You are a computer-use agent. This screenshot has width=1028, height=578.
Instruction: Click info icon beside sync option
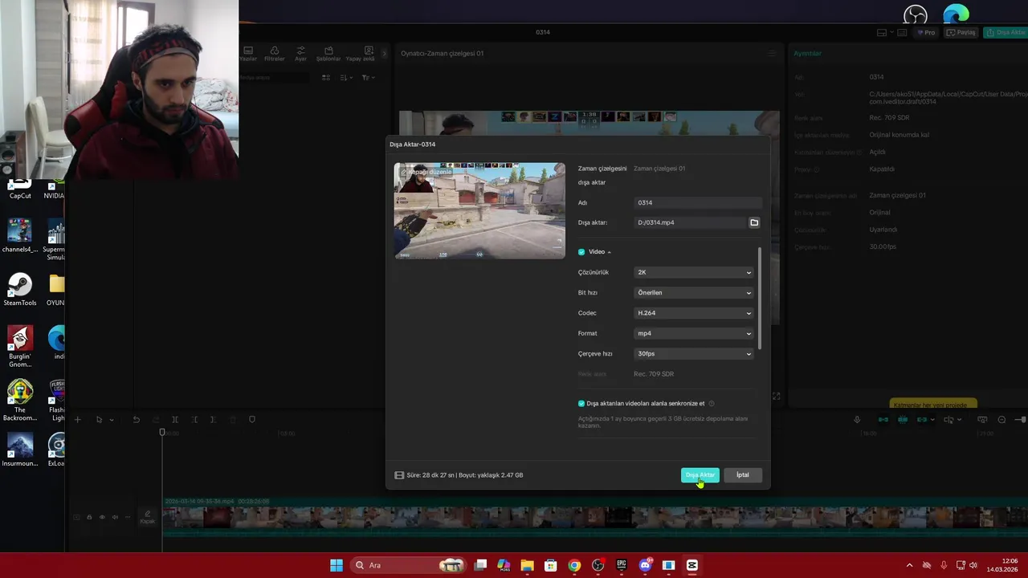coord(712,404)
